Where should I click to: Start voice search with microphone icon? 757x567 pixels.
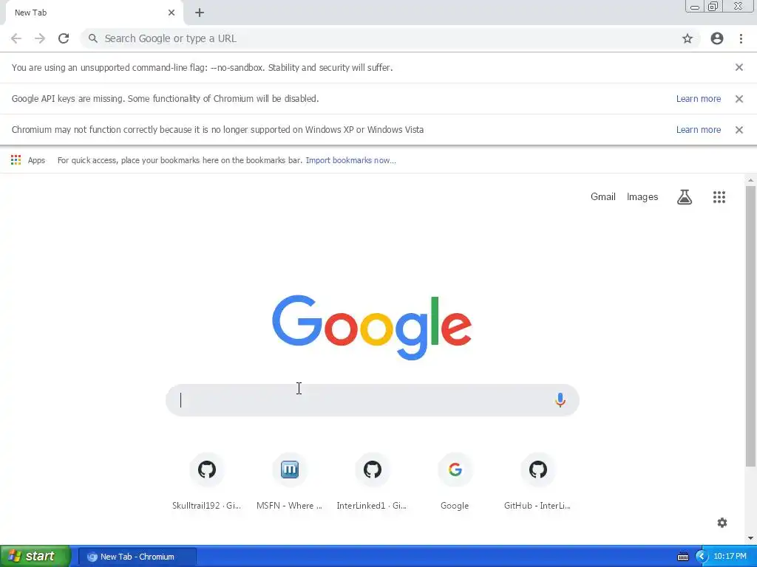tap(560, 400)
